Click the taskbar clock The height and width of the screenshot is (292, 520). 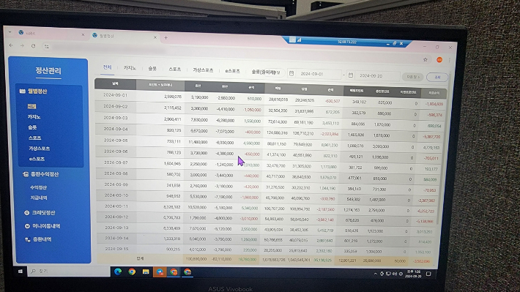pyautogui.click(x=413, y=274)
